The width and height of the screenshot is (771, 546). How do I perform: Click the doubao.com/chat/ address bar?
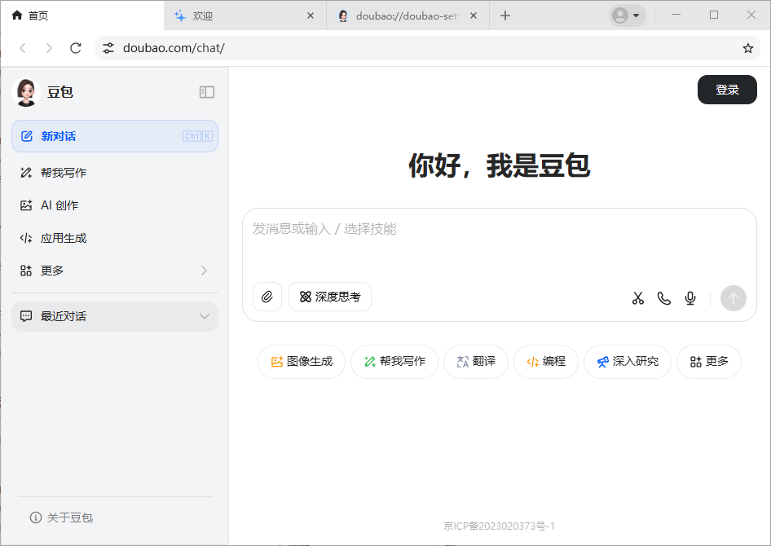point(428,48)
